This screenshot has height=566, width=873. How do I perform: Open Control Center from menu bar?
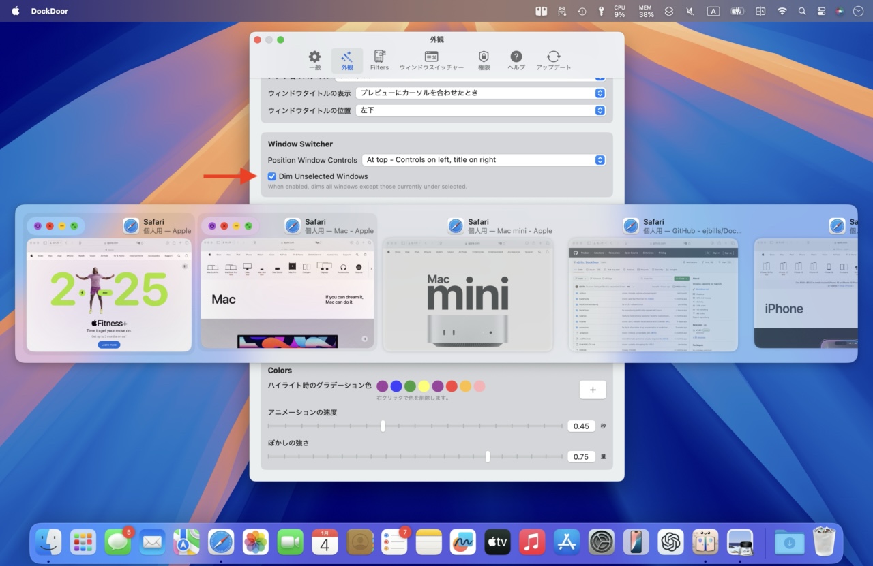point(821,11)
